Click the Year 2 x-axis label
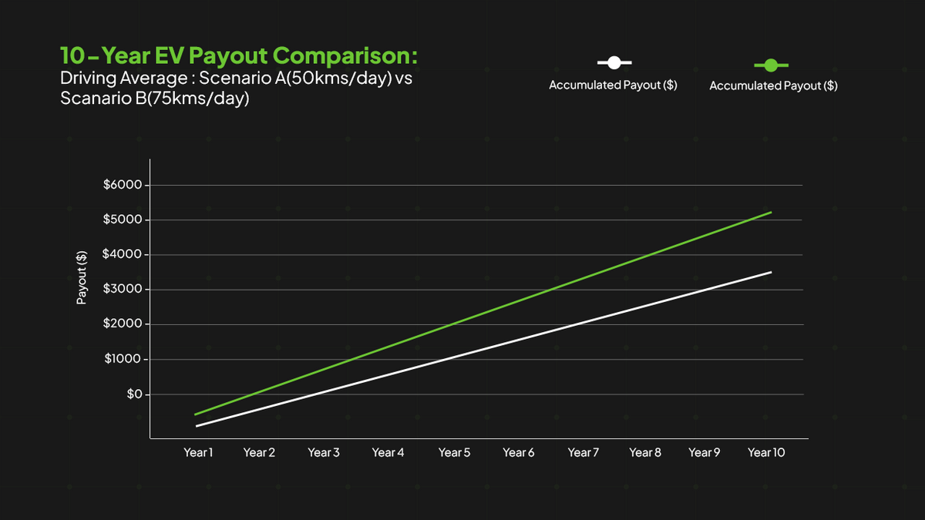Viewport: 925px width, 520px height. coord(259,452)
